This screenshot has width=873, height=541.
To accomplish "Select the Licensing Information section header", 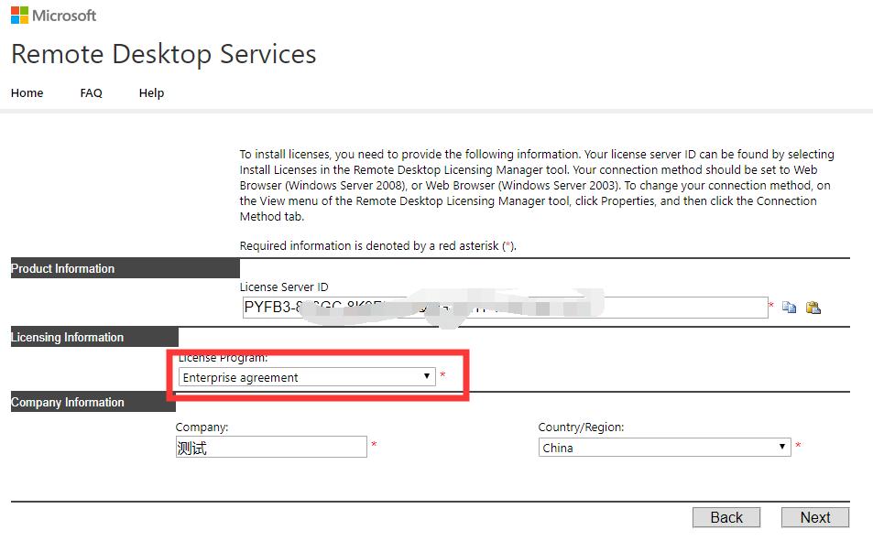I will pos(68,337).
